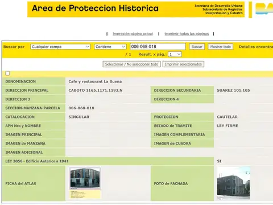The image size is (273, 205).
Task: Click the 'IMAGEN de MANZANA' label
Action: (26, 143)
